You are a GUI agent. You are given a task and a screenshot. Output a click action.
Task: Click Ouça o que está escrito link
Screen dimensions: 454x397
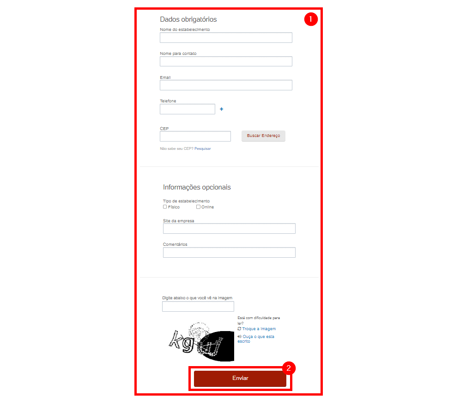(256, 338)
